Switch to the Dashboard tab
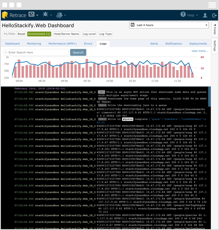This screenshot has height=230, width=219. tap(12, 44)
